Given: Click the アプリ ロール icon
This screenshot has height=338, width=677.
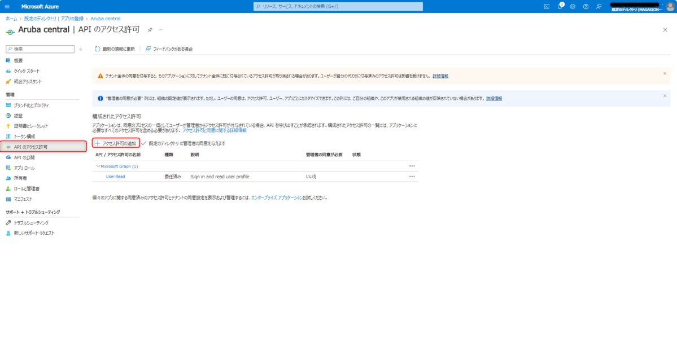Looking at the screenshot, I should point(8,168).
